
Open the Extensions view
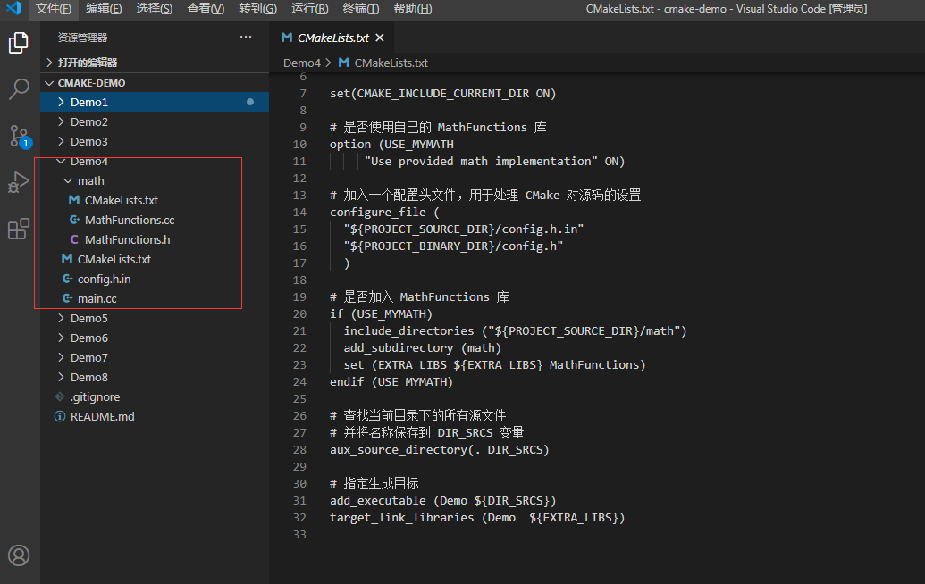pos(19,228)
